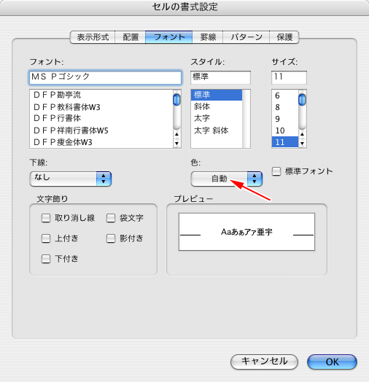Viewport: 369px width, 382px height.
Task: Toggle the 標準フォント checkbox
Action: 276,171
